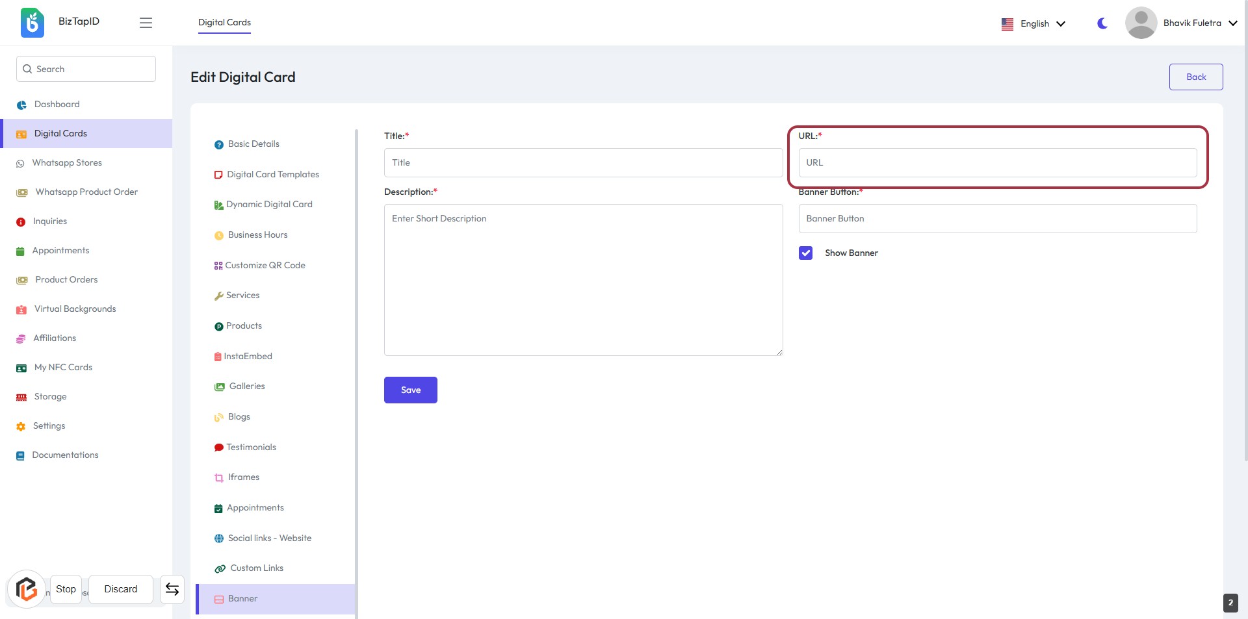Click the Settings gear icon in sidebar
The image size is (1248, 619).
[21, 427]
